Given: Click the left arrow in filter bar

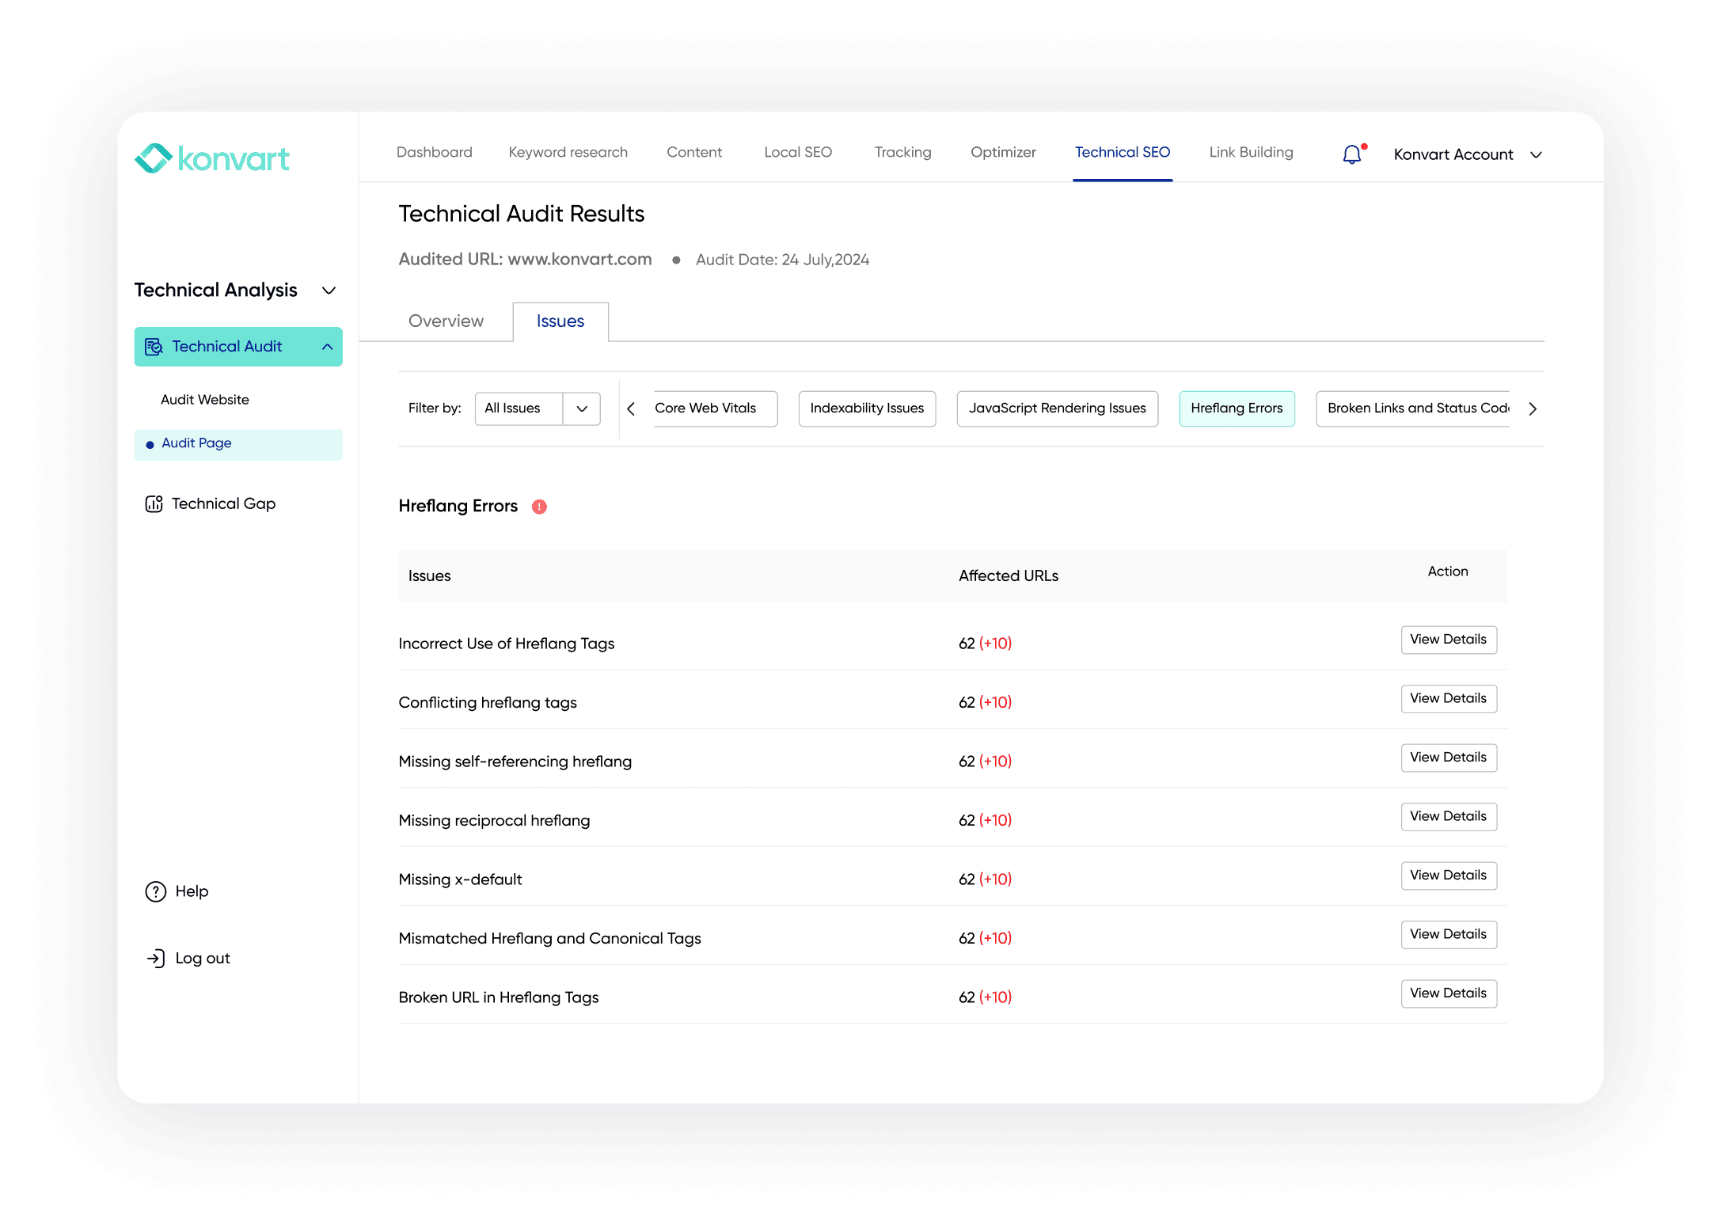Looking at the screenshot, I should (x=631, y=408).
